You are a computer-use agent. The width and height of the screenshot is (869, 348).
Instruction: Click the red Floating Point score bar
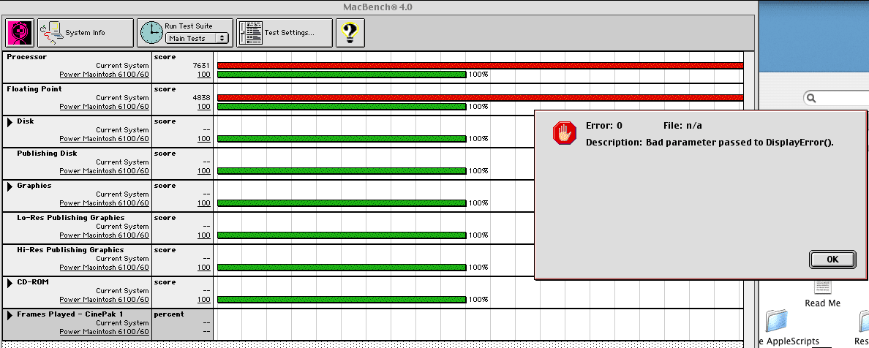(480, 97)
